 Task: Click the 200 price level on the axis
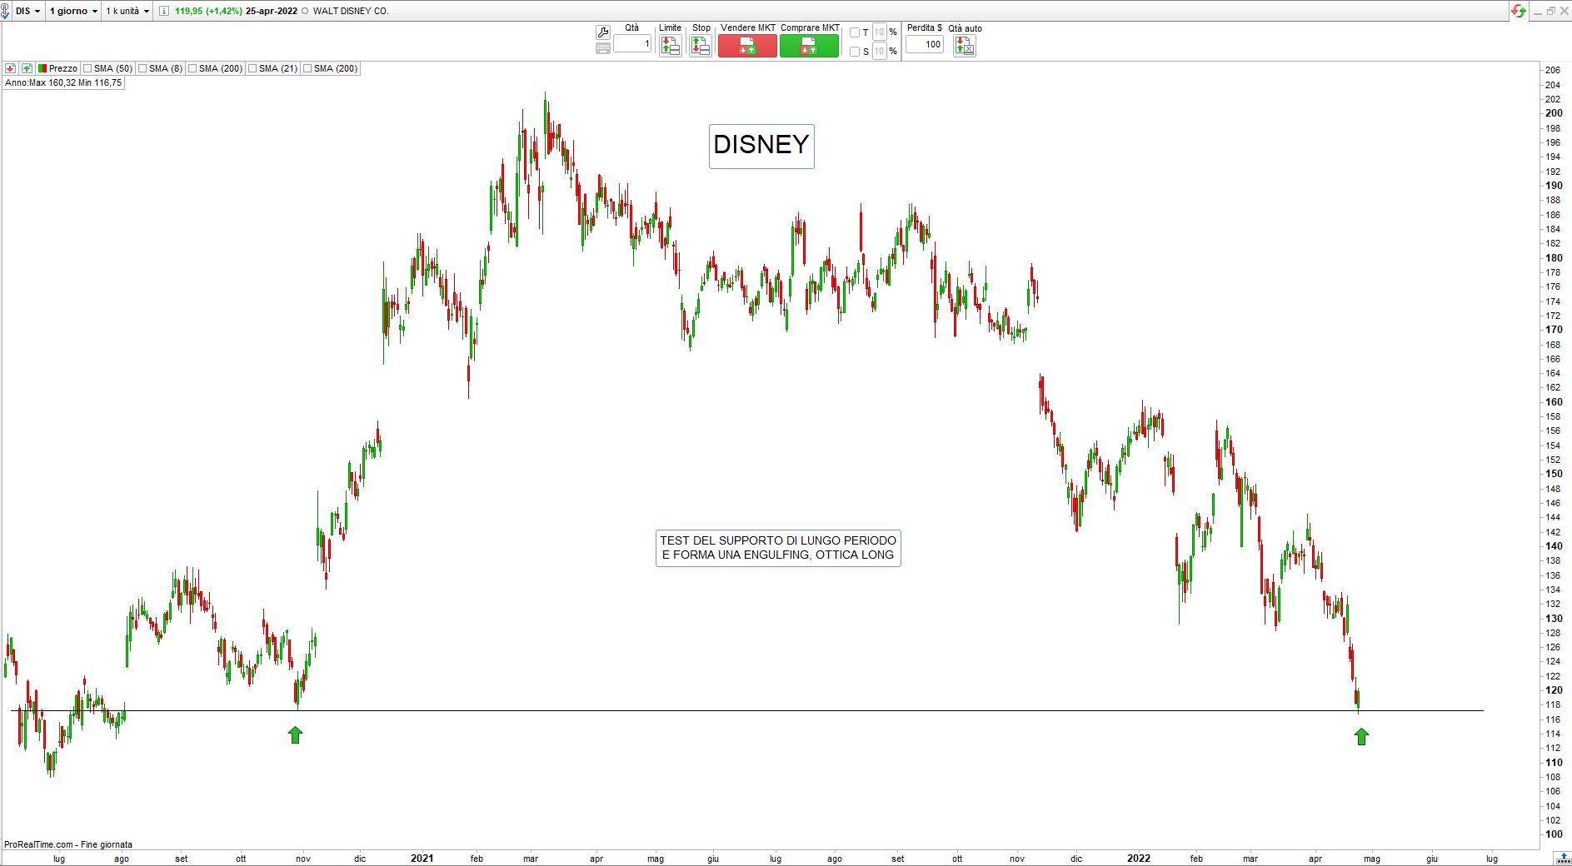(x=1554, y=113)
